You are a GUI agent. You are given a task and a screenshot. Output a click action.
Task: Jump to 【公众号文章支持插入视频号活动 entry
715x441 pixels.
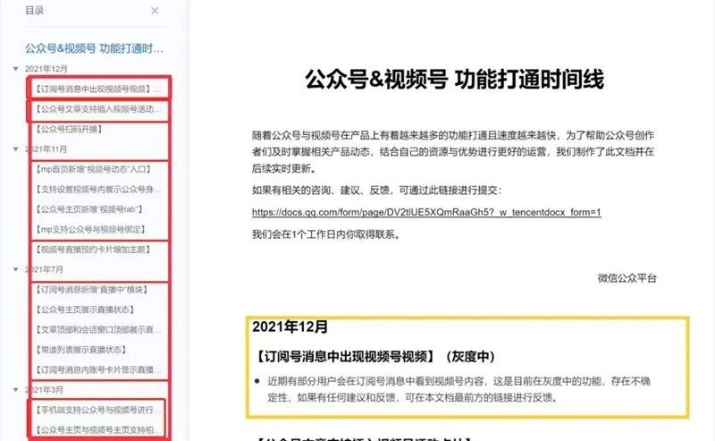pyautogui.click(x=98, y=109)
